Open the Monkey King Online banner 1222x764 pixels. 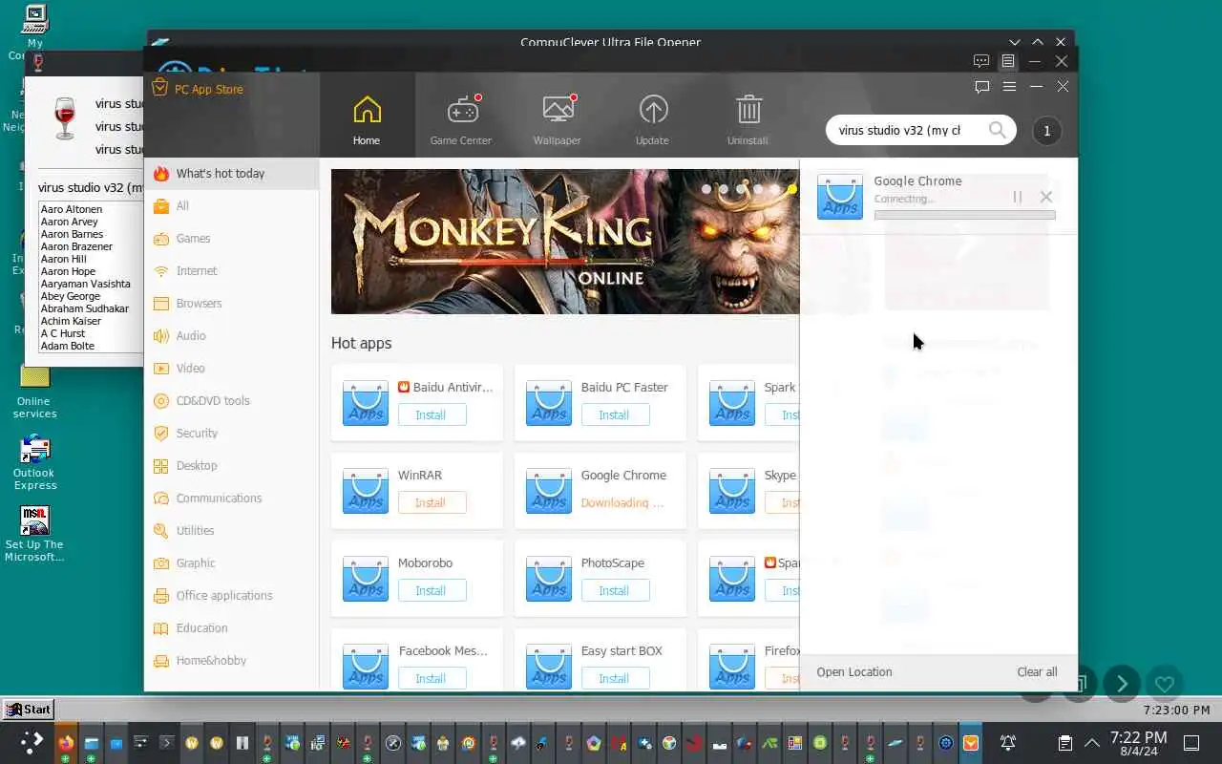point(565,242)
